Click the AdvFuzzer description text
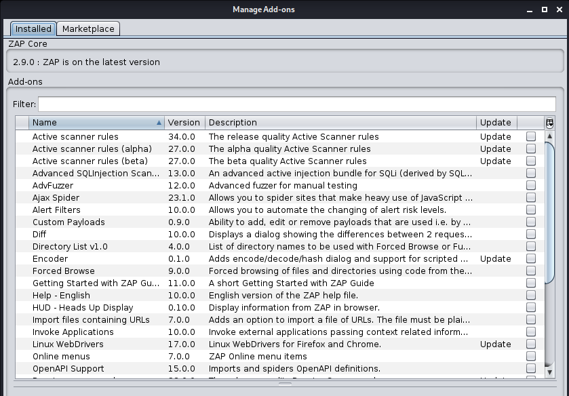 [x=283, y=186]
